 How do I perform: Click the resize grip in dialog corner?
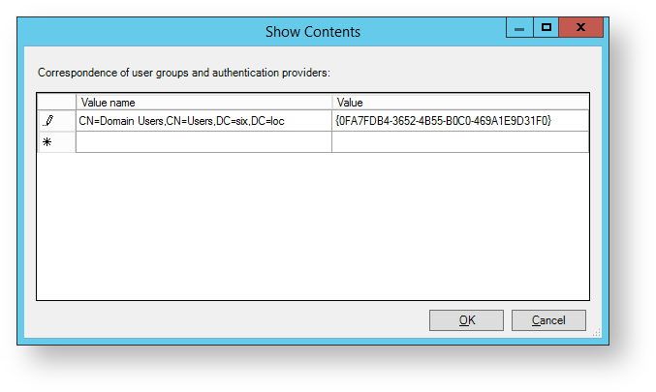click(596, 332)
